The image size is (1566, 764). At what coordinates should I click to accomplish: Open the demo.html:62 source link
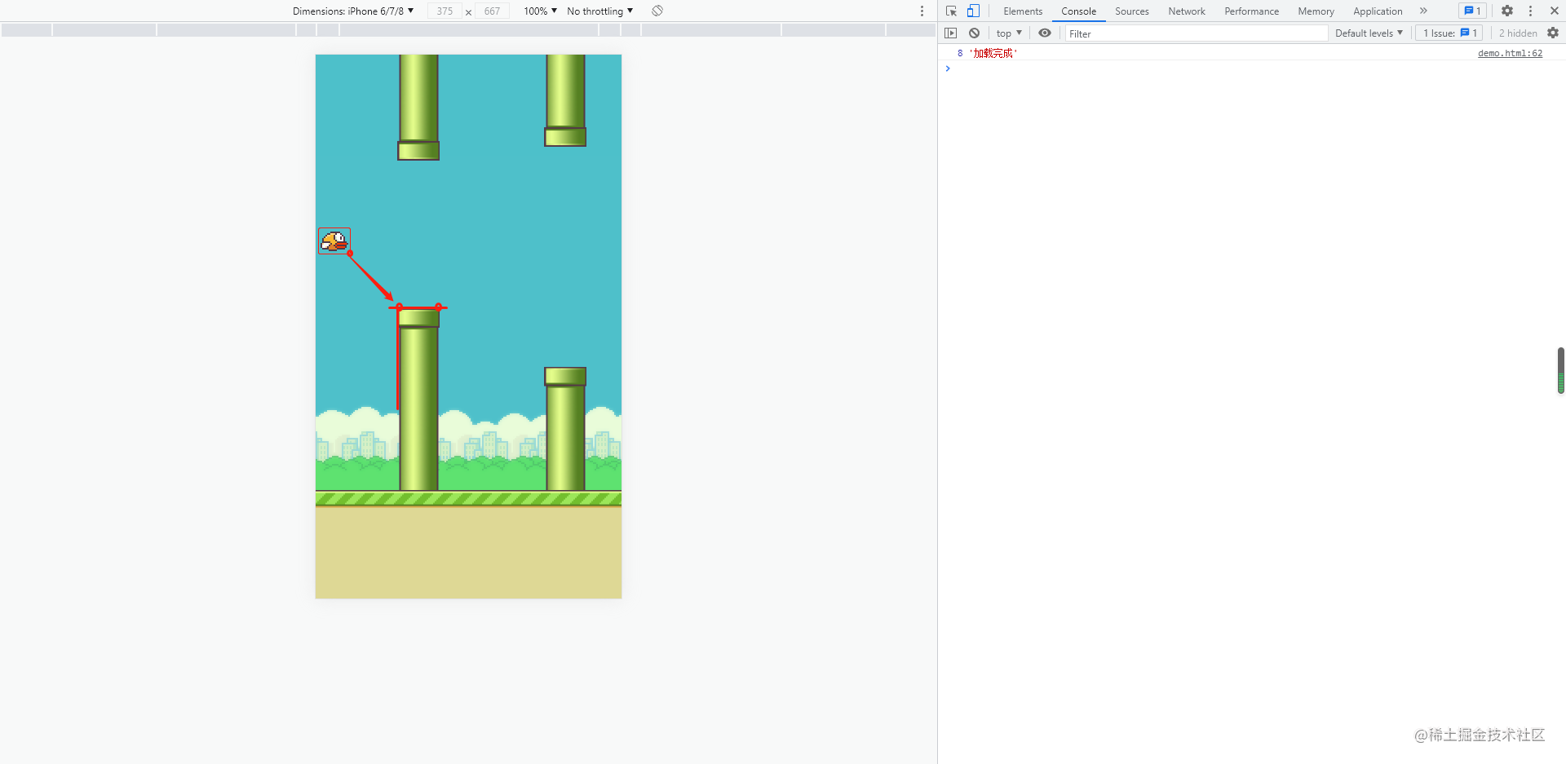pos(1510,53)
